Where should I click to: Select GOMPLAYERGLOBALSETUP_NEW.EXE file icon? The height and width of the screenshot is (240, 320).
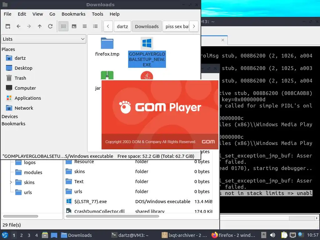tap(147, 43)
